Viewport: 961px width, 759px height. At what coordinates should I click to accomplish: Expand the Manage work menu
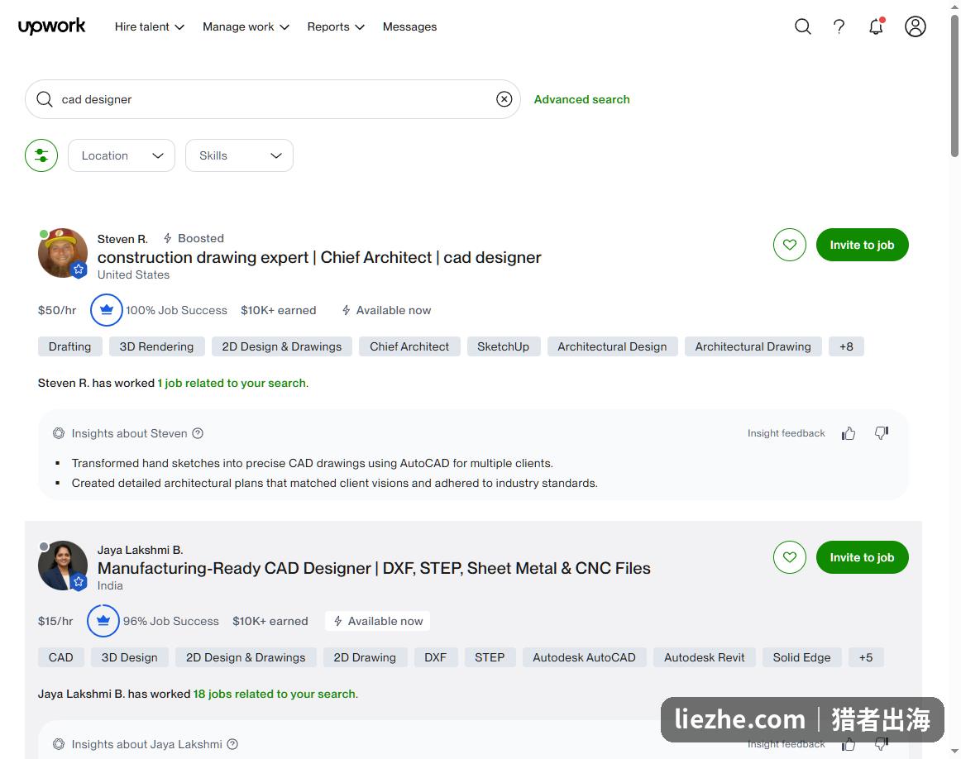(246, 27)
